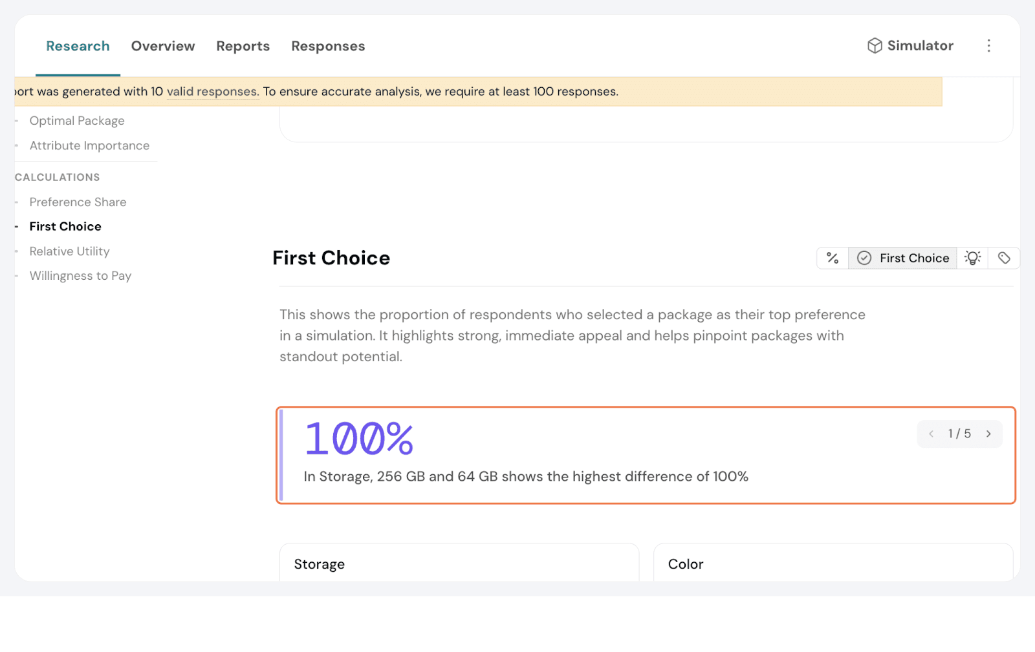Click the percent icon in the First Choice toolbar
Image resolution: width=1035 pixels, height=652 pixels.
tap(833, 258)
